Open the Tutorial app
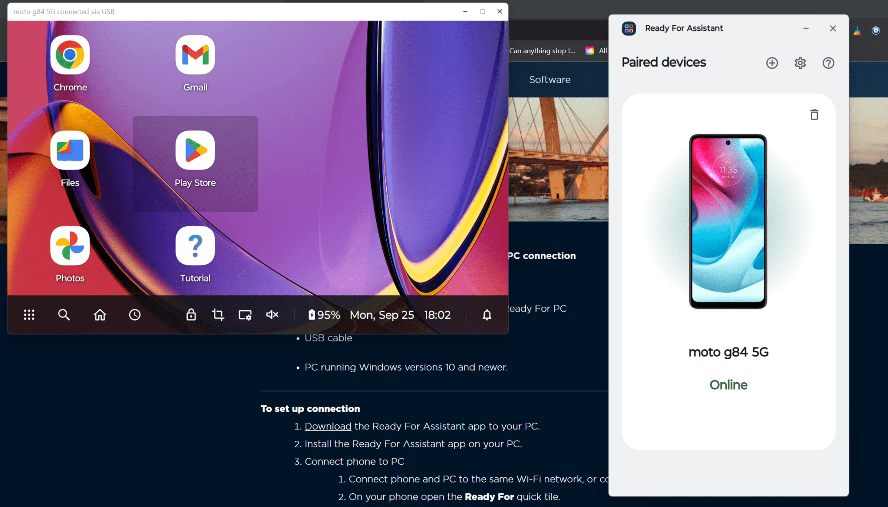Viewport: 888px width, 507px height. coord(195,246)
